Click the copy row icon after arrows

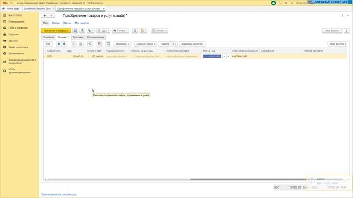click(x=73, y=44)
